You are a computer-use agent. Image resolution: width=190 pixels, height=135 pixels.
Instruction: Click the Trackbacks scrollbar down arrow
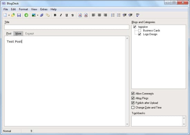click(184, 124)
